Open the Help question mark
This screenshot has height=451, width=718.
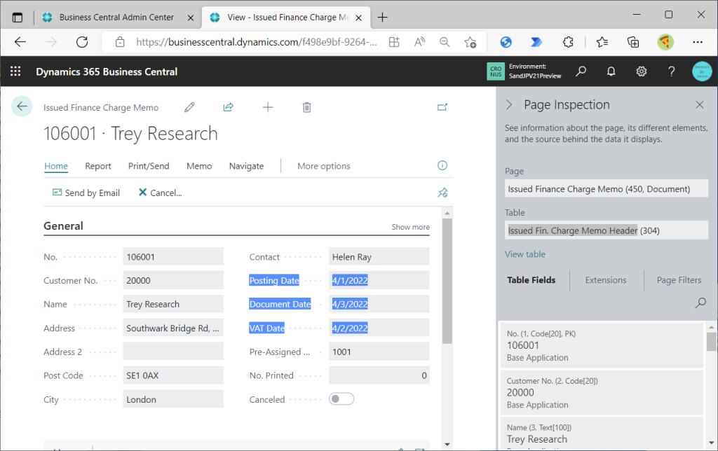tap(671, 71)
